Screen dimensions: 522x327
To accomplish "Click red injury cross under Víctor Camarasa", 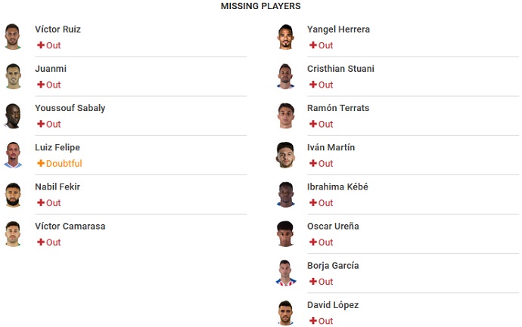I will (41, 242).
